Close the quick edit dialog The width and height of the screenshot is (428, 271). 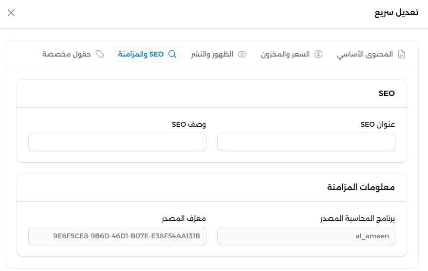pos(11,13)
